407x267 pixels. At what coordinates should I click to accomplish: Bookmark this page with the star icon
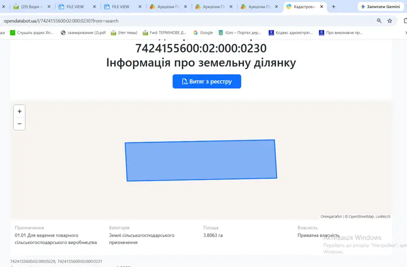[390, 21]
